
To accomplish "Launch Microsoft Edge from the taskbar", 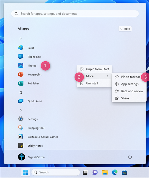I will pyautogui.click(x=115, y=172).
